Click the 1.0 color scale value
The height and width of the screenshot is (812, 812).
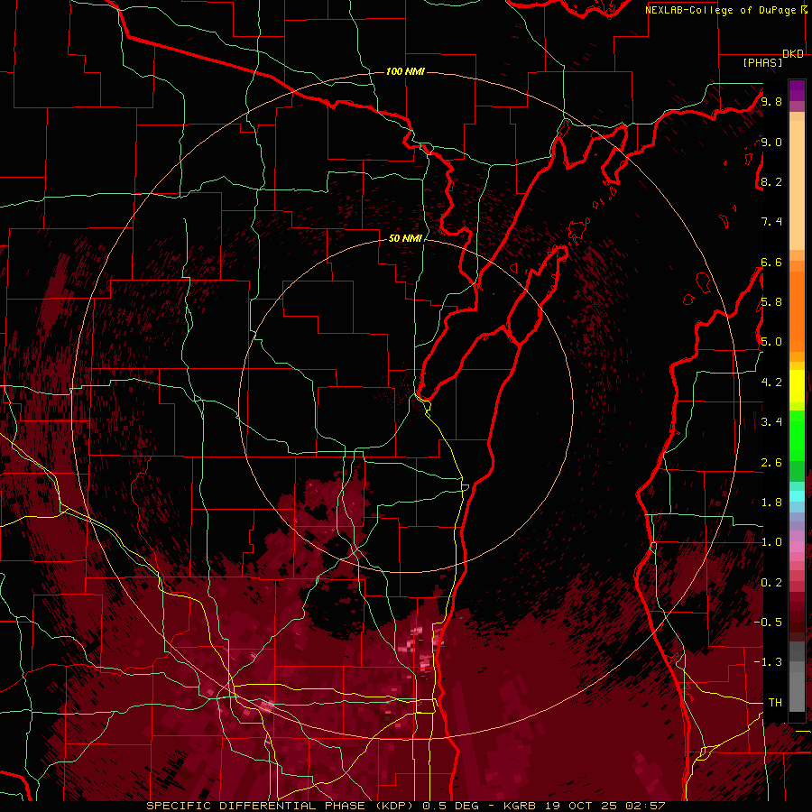tap(771, 542)
